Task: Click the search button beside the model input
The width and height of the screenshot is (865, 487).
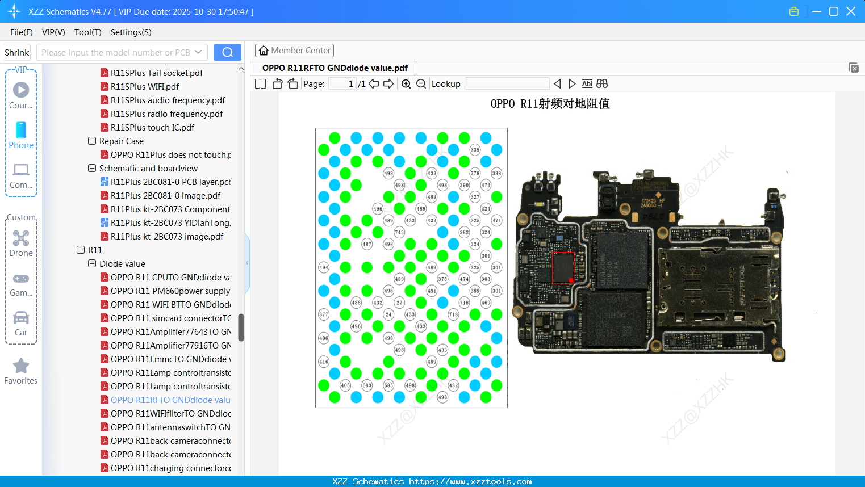Action: (227, 52)
